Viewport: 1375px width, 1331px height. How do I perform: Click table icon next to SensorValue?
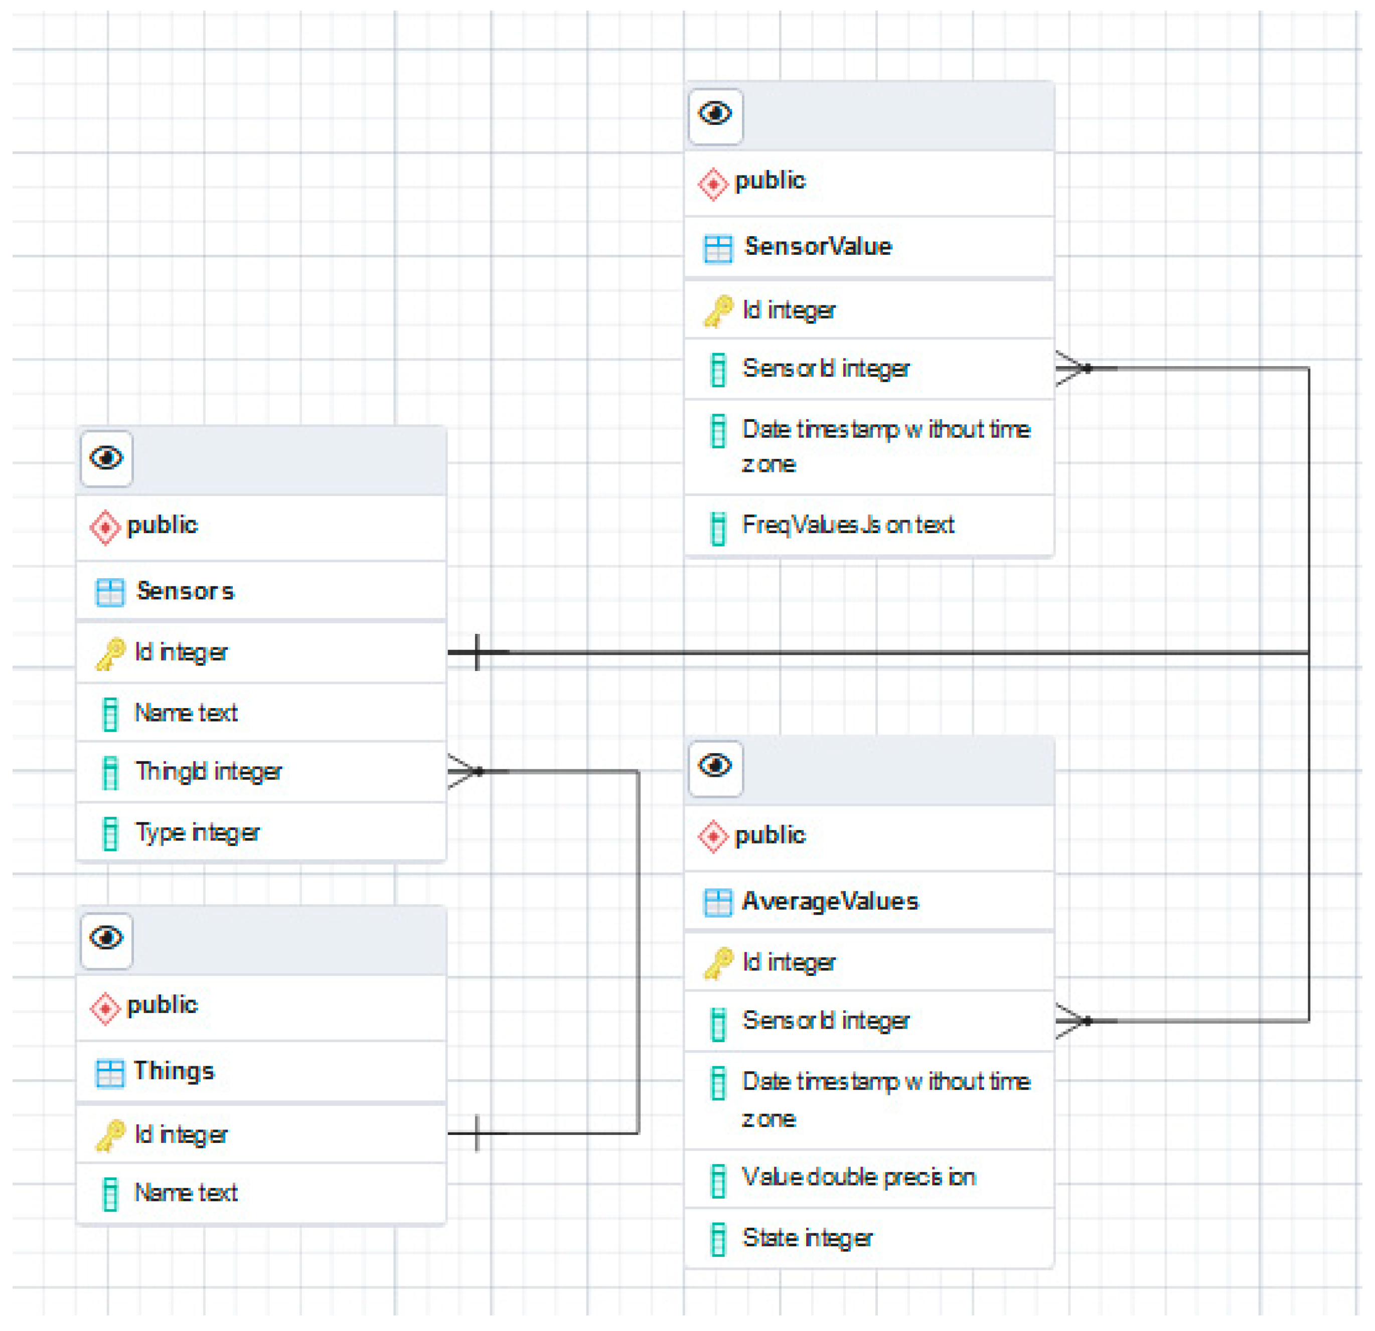(x=718, y=249)
